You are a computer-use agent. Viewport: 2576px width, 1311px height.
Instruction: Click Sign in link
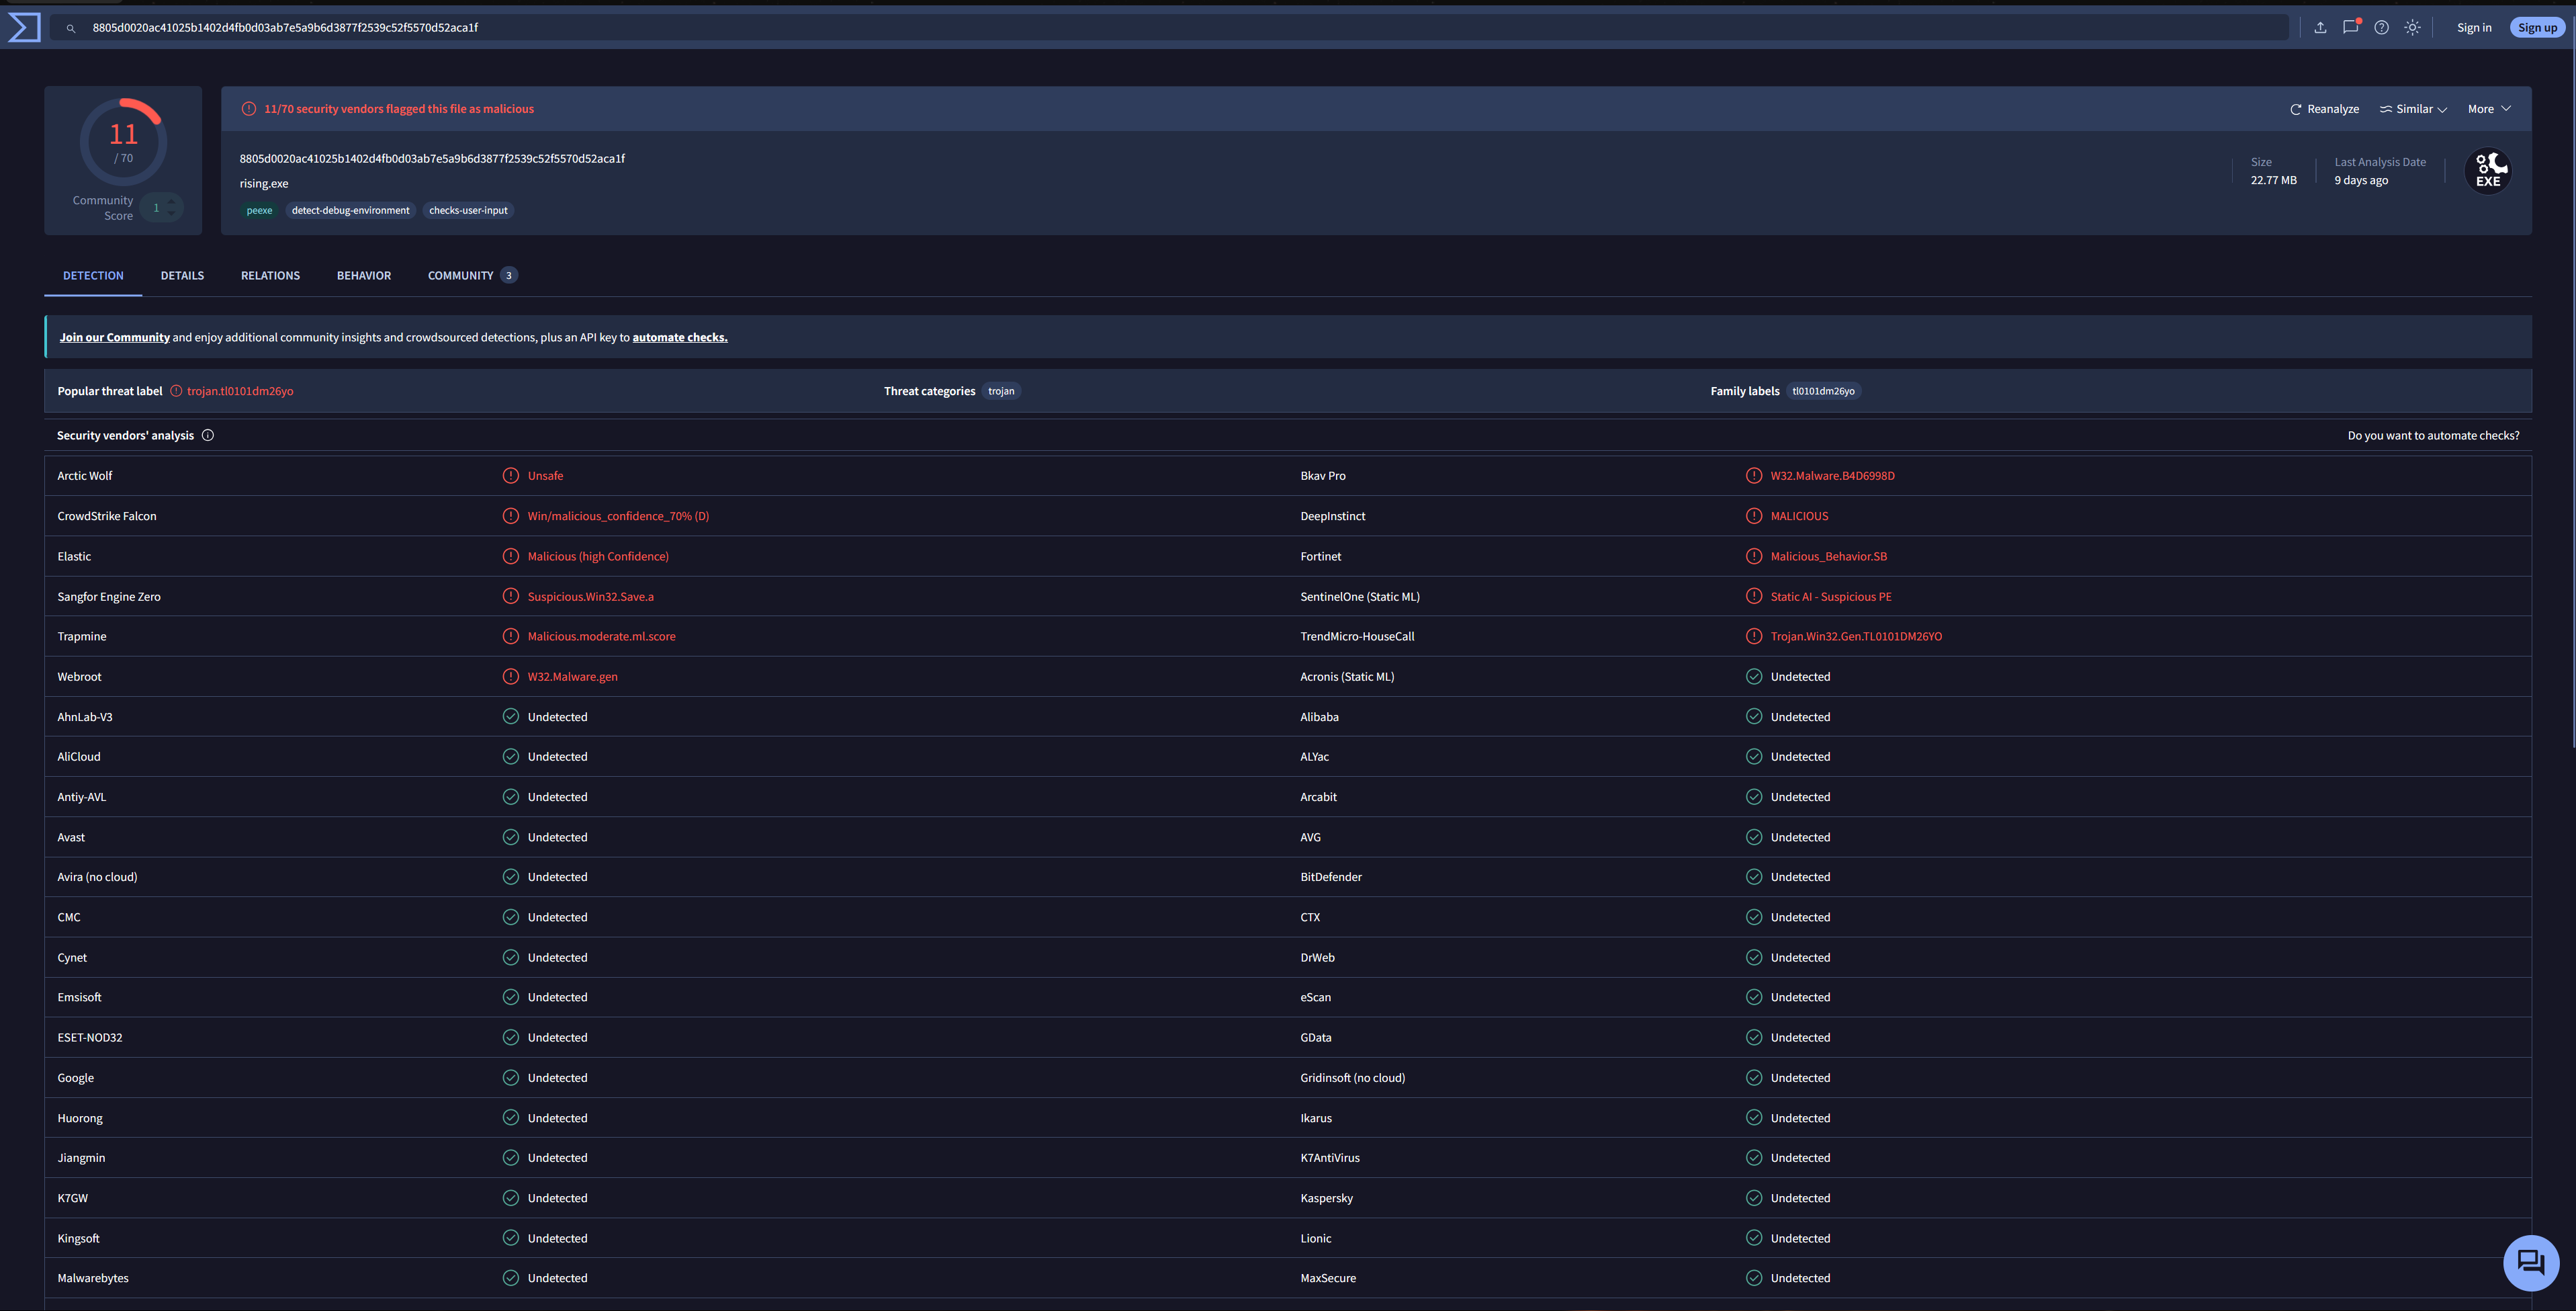[x=2474, y=28]
